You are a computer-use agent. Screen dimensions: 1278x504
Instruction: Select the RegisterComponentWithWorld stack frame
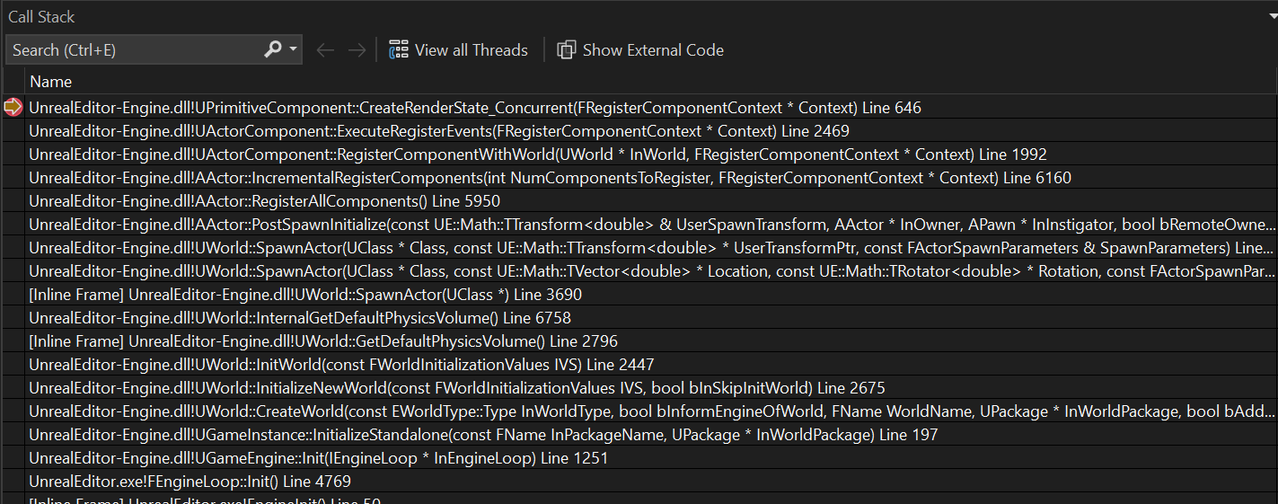(x=537, y=155)
